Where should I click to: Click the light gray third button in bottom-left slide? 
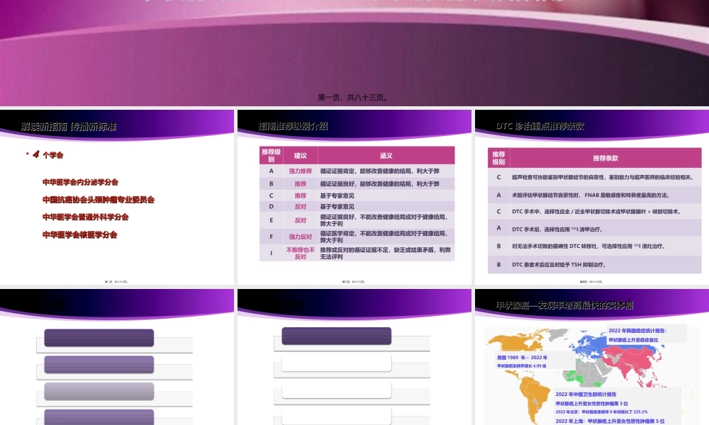[x=99, y=391]
